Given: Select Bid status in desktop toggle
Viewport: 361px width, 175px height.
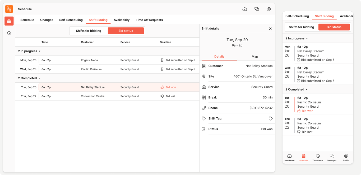Looking at the screenshot, I should [x=126, y=31].
